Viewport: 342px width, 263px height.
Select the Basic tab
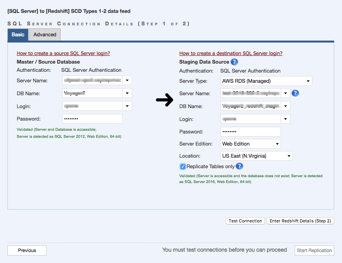coord(18,35)
